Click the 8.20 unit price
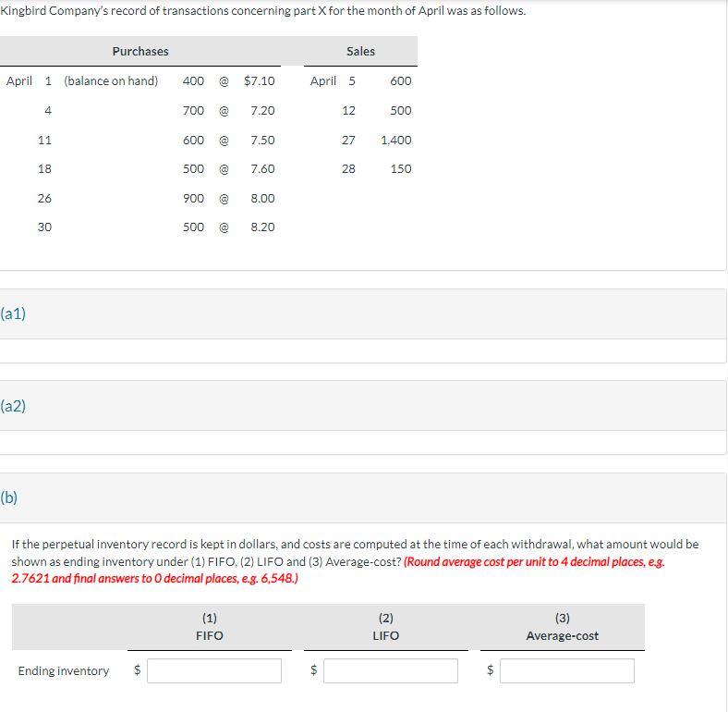728x712 pixels. tap(262, 227)
